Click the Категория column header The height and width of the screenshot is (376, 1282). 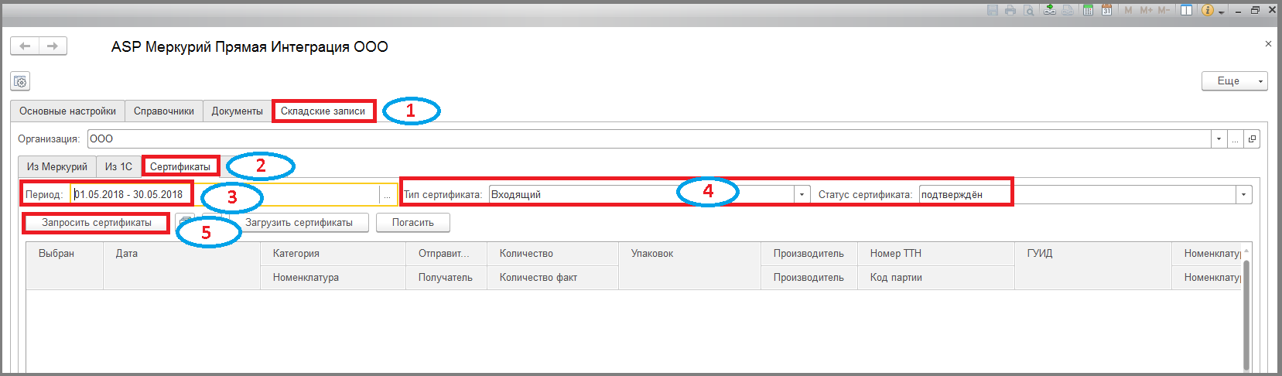click(333, 254)
